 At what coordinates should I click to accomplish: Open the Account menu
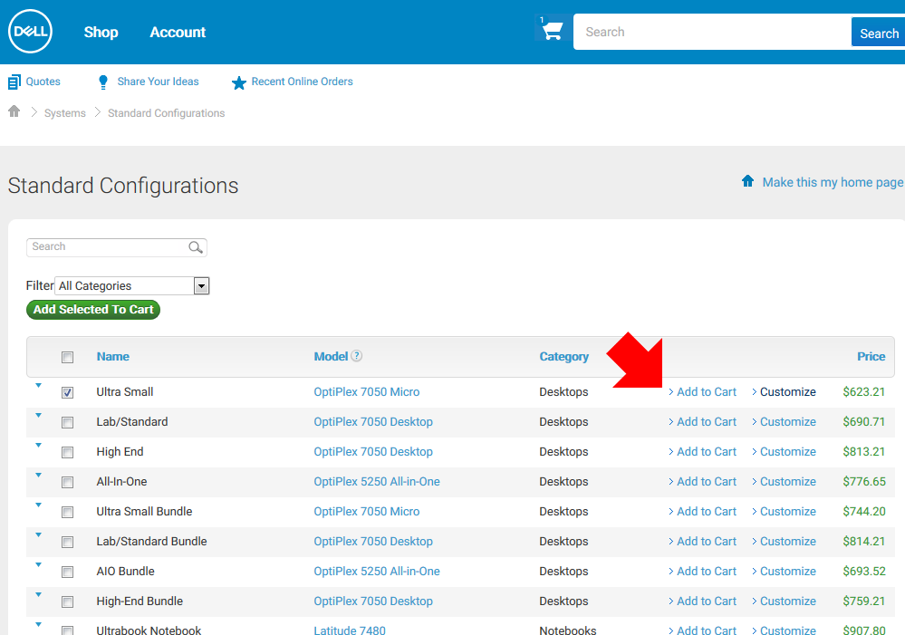[178, 33]
